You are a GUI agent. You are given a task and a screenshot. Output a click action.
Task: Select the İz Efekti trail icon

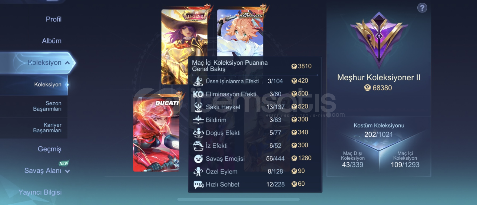point(198,146)
